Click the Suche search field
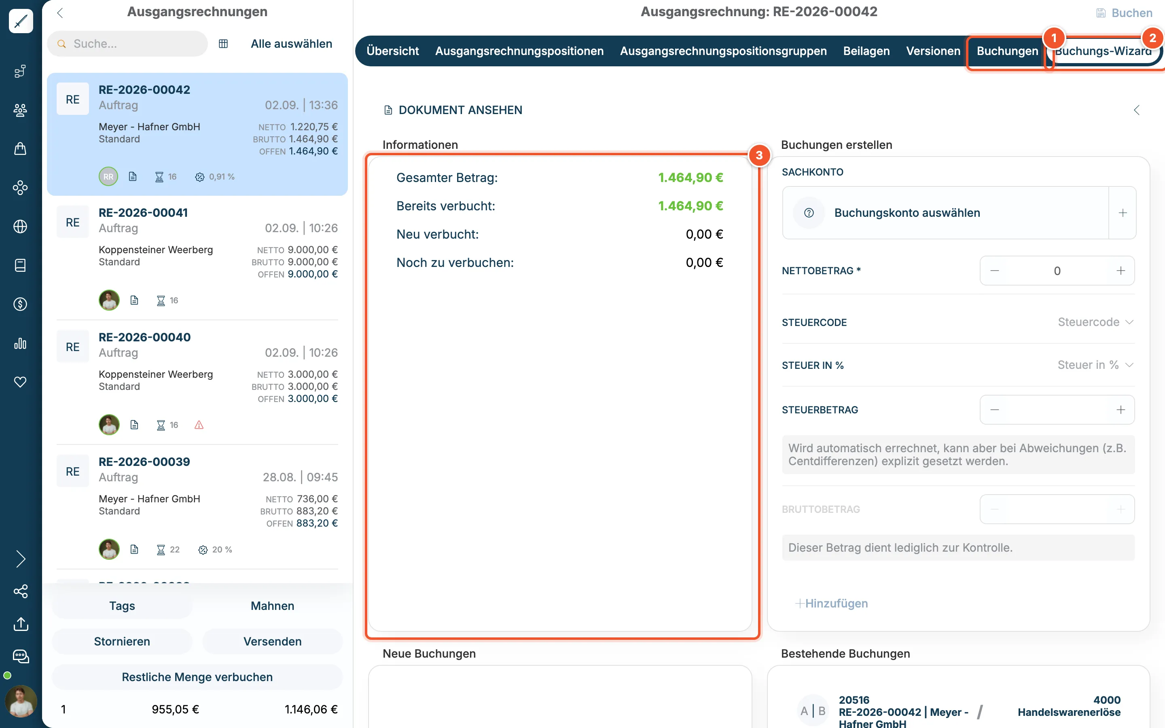The image size is (1165, 728). (127, 44)
